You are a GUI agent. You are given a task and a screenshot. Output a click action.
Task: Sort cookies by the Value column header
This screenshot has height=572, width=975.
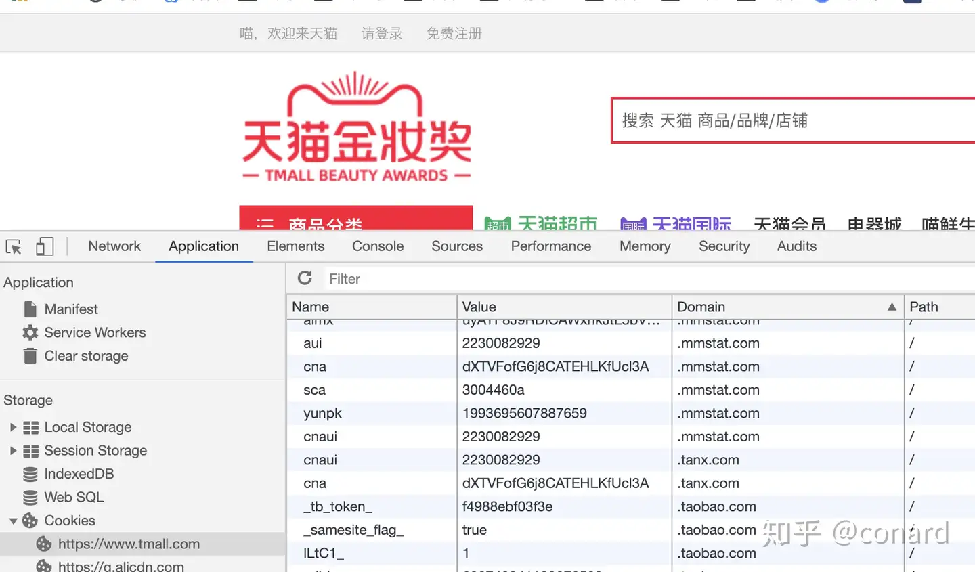click(x=565, y=307)
